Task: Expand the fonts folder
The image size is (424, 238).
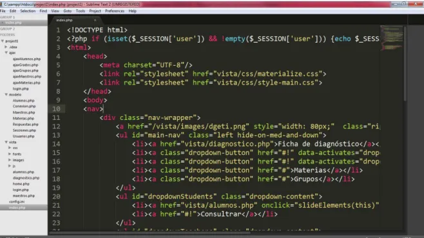Action: 10,154
